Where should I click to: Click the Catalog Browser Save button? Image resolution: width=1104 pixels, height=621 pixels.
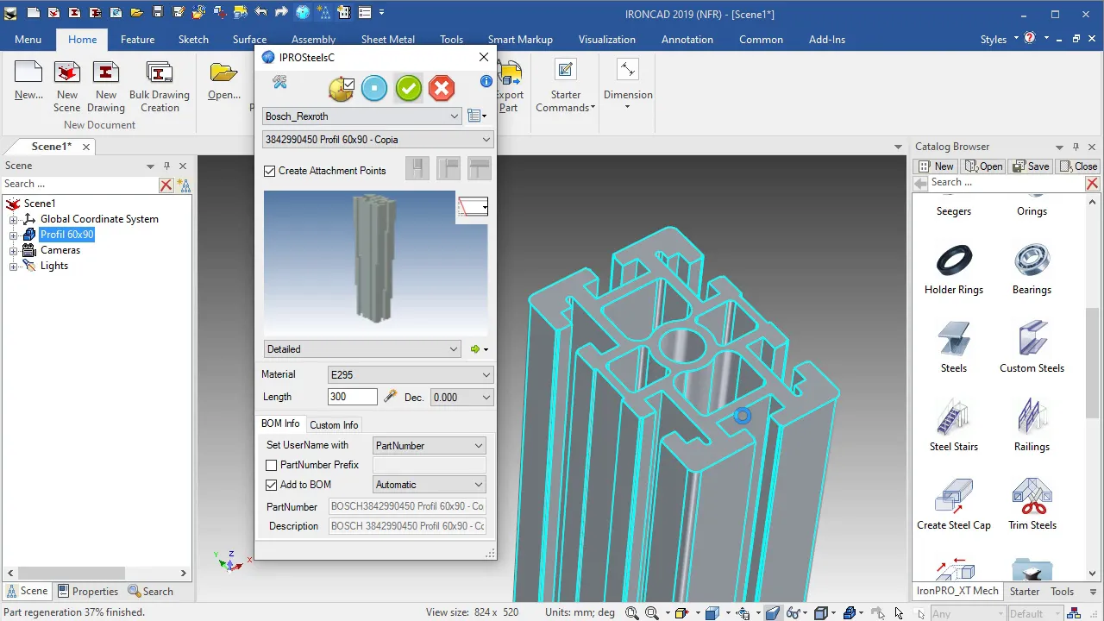click(1032, 166)
